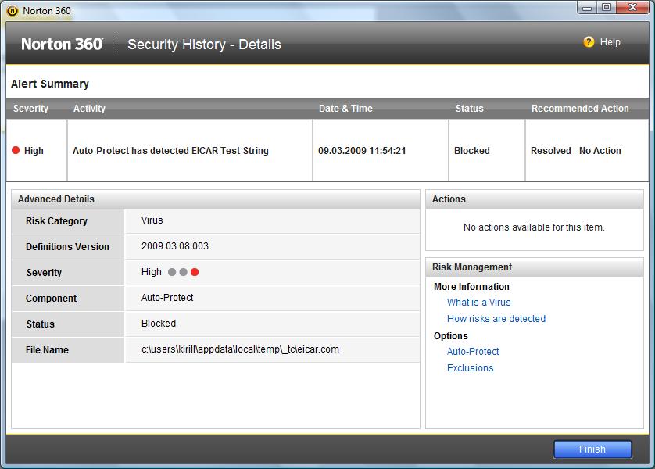Open the What is a Virus link
The width and height of the screenshot is (655, 469).
coord(478,303)
